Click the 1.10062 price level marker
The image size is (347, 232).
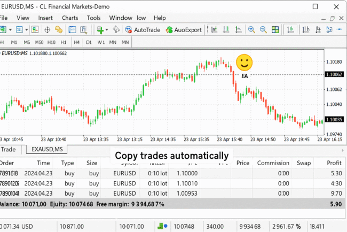coord(334,74)
